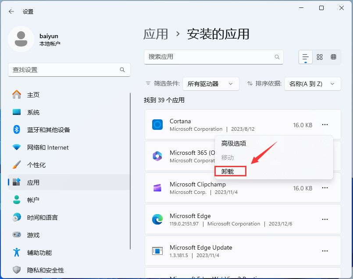This screenshot has width=353, height=279.
Task: Select 应用 in the sidebar
Action: coord(69,182)
